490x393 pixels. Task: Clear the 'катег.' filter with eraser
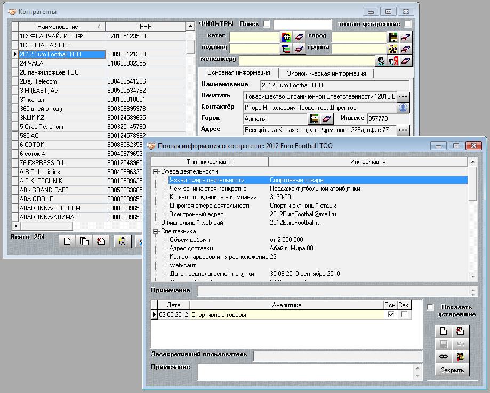coord(299,37)
